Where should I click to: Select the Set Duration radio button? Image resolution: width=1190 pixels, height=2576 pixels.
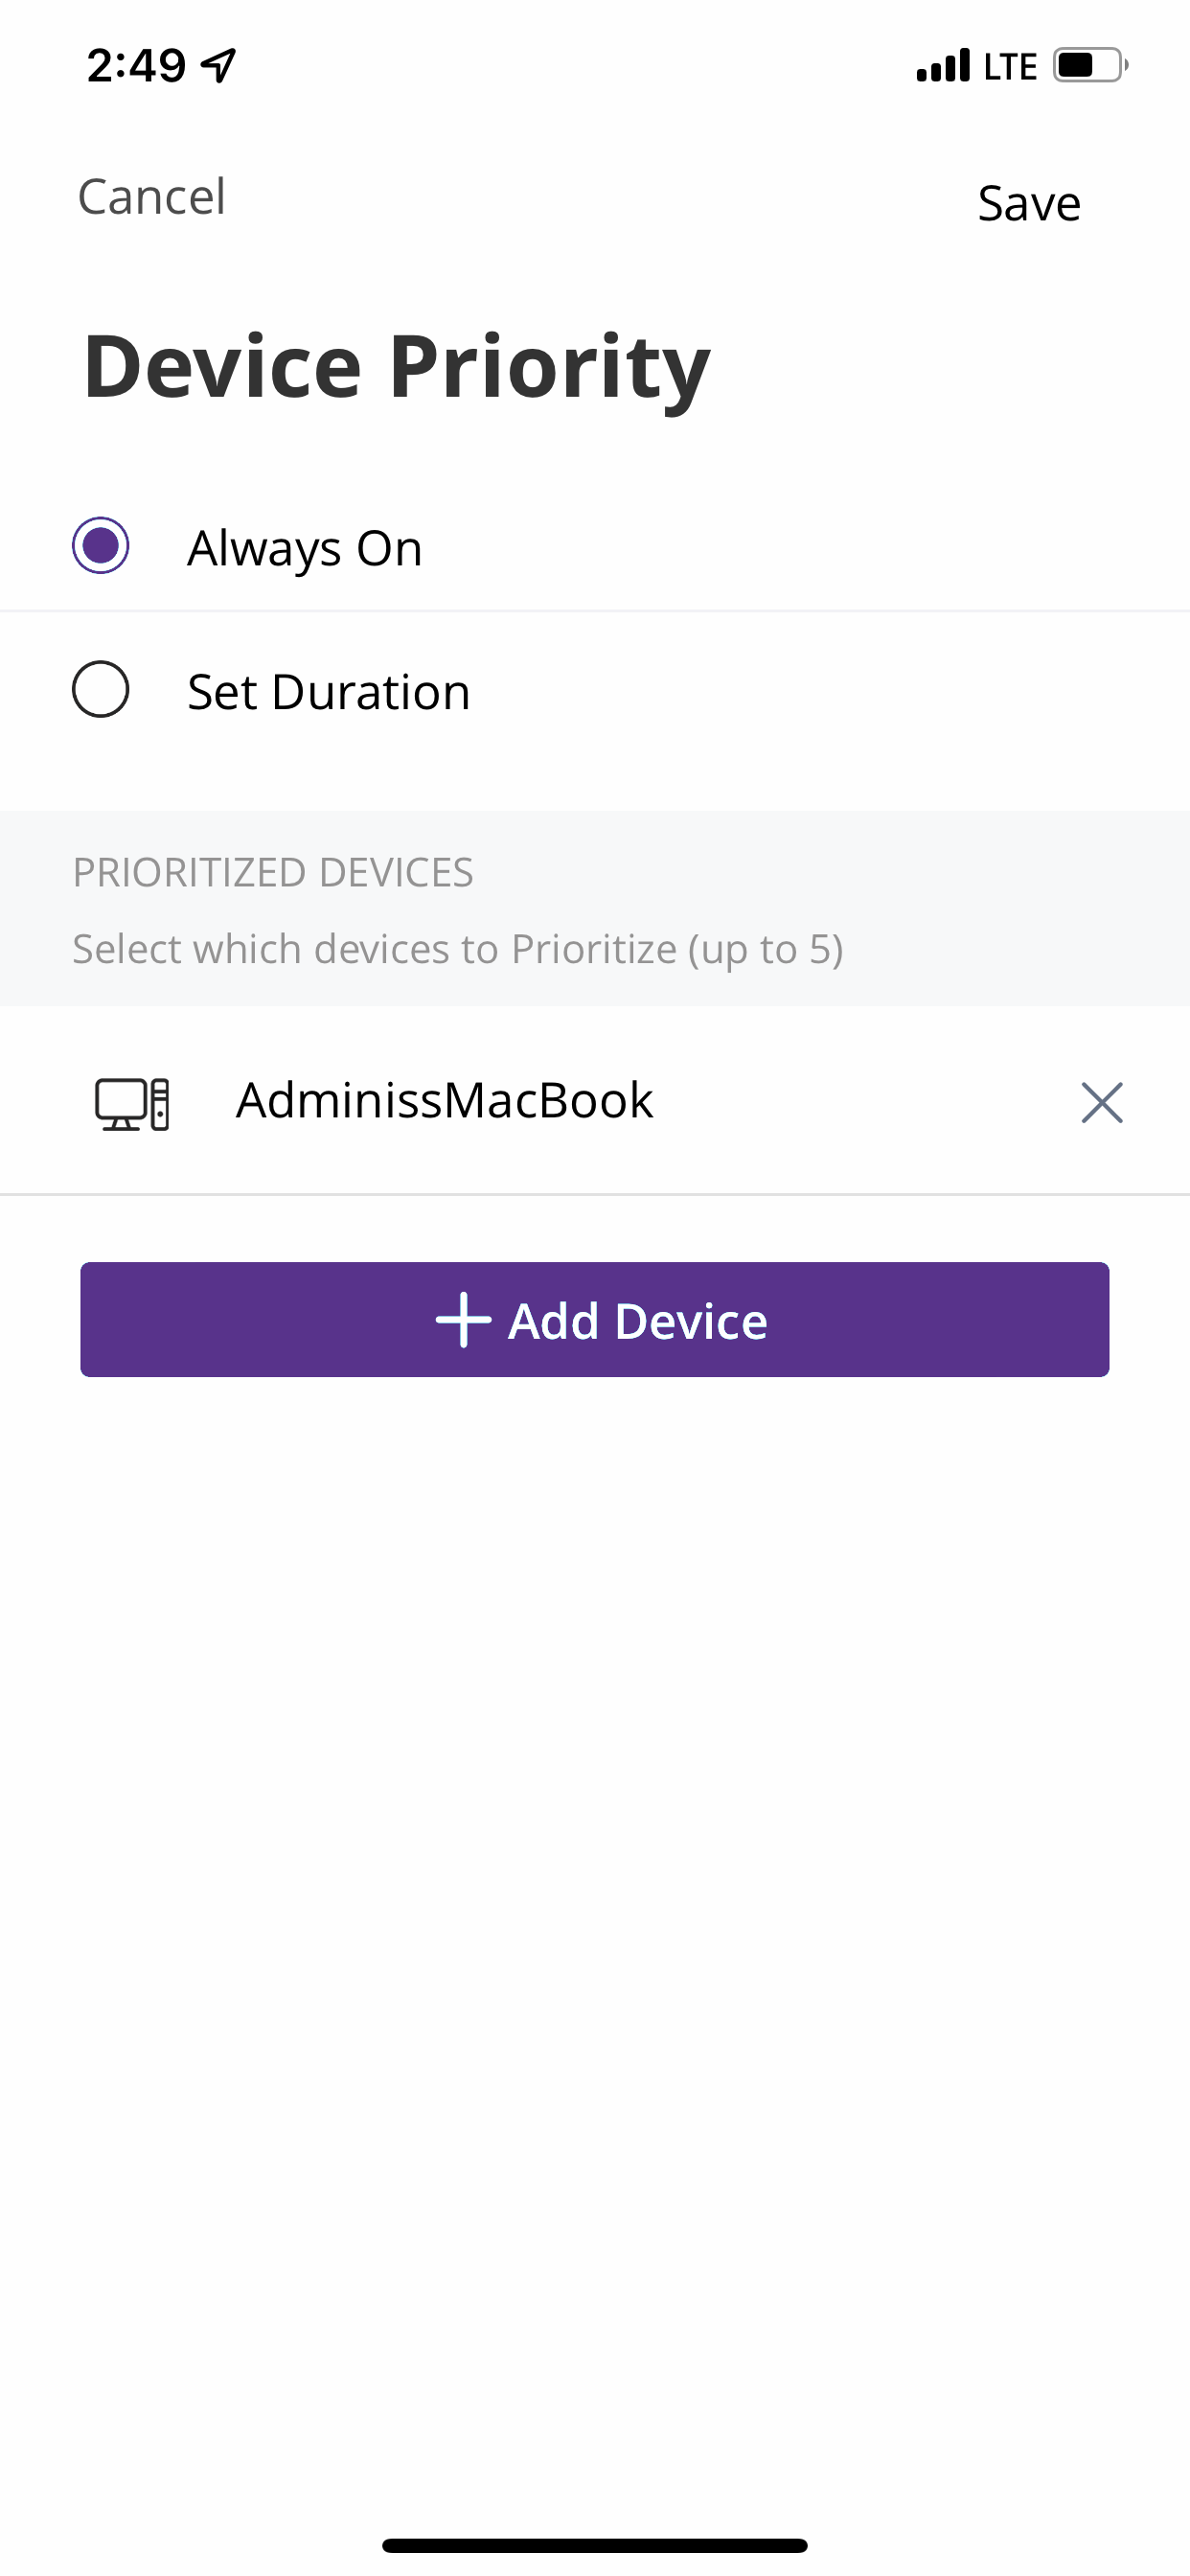101,689
